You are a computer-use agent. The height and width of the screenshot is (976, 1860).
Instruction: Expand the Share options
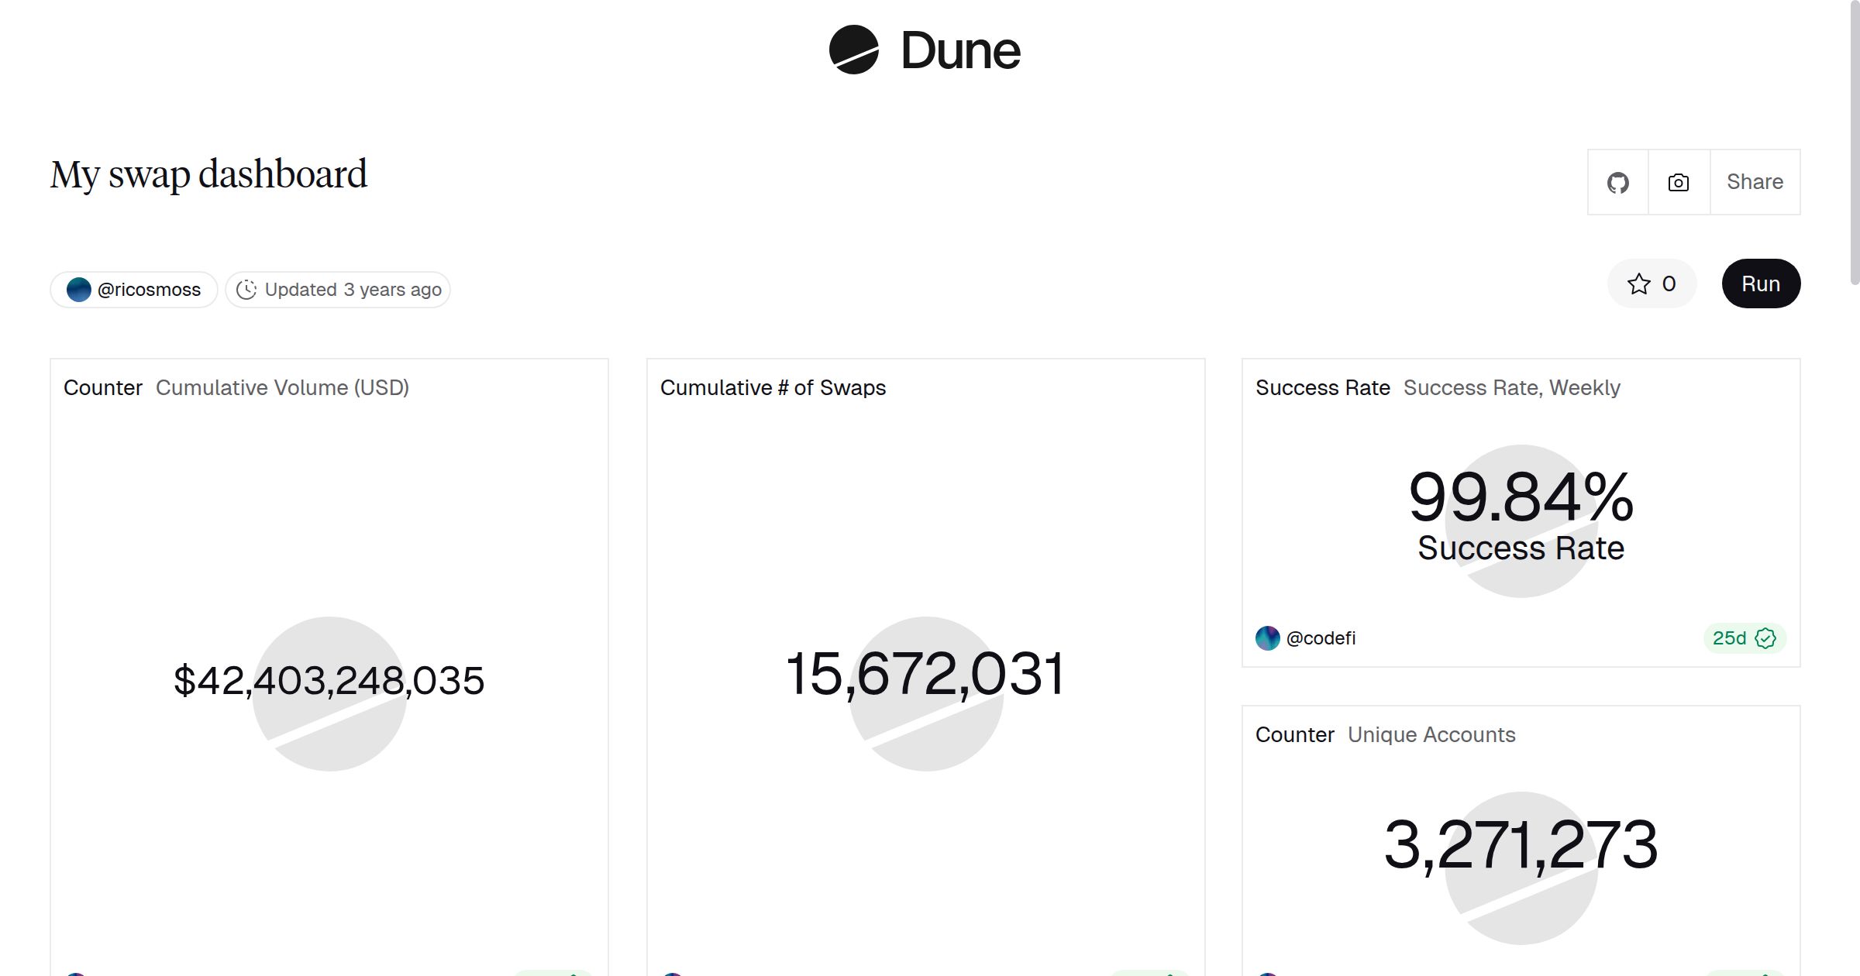coord(1755,182)
